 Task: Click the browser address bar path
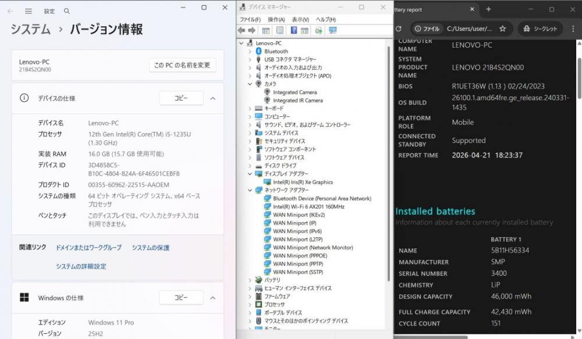click(x=469, y=28)
